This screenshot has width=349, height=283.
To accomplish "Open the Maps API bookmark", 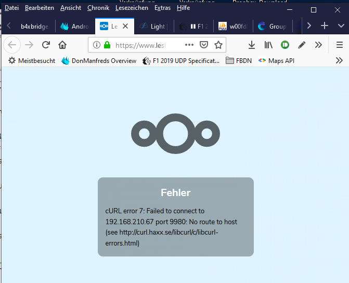I will 276,61.
